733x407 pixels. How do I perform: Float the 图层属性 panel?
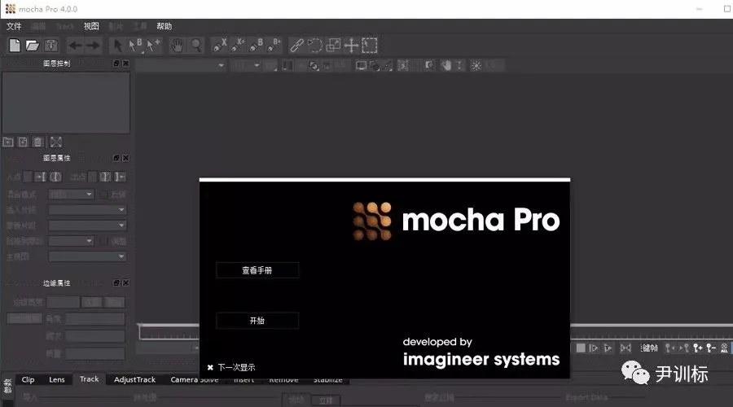click(116, 158)
